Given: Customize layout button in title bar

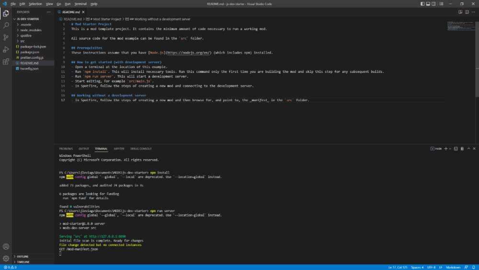Looking at the screenshot, I should tap(442, 4).
